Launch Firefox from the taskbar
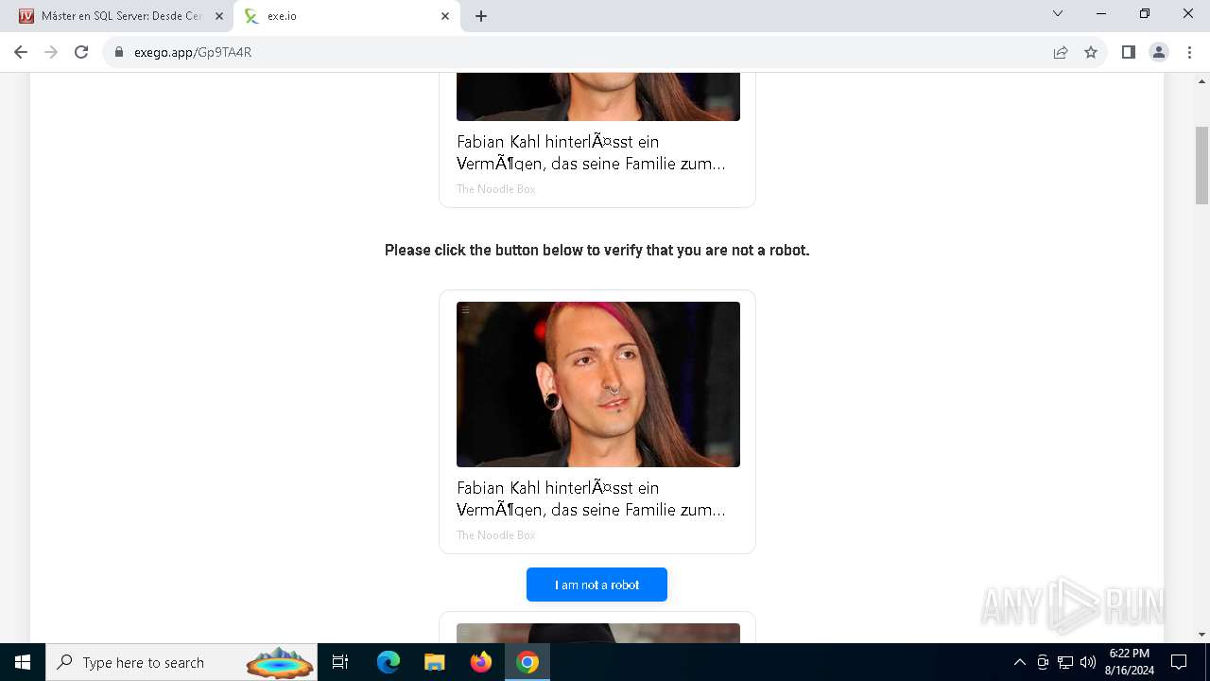Screen dimensions: 1210x681 pos(481,662)
